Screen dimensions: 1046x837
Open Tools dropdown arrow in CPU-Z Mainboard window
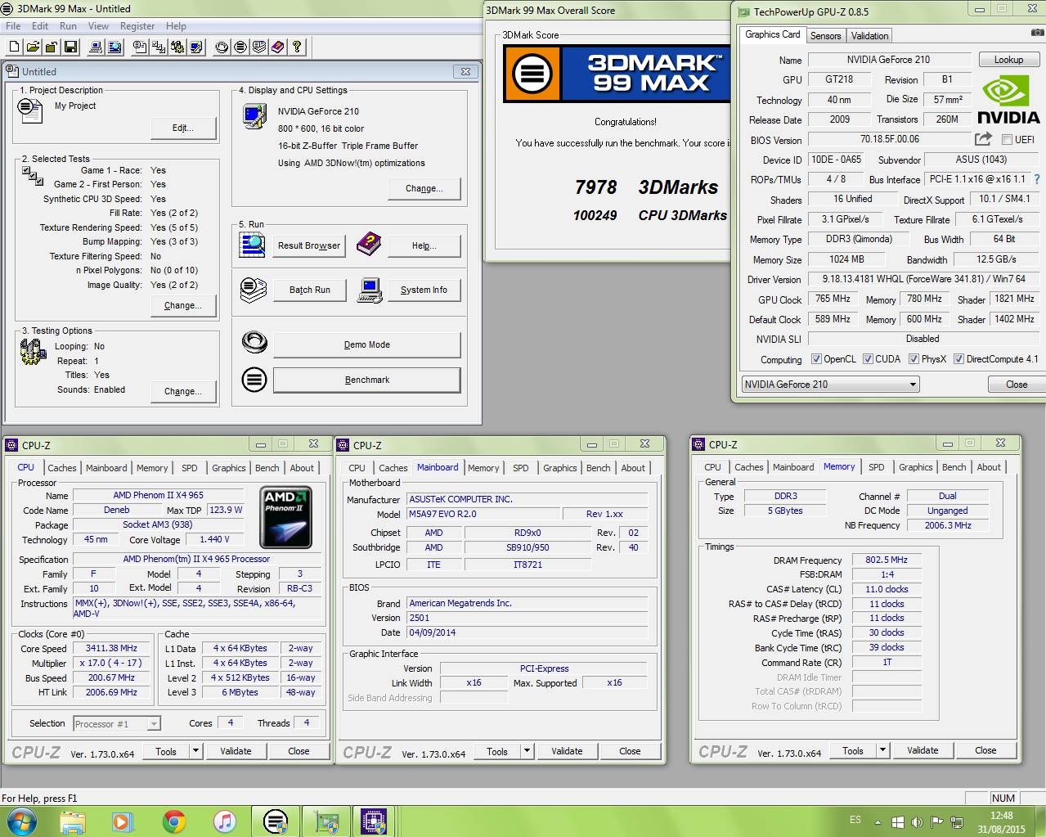[x=527, y=751]
